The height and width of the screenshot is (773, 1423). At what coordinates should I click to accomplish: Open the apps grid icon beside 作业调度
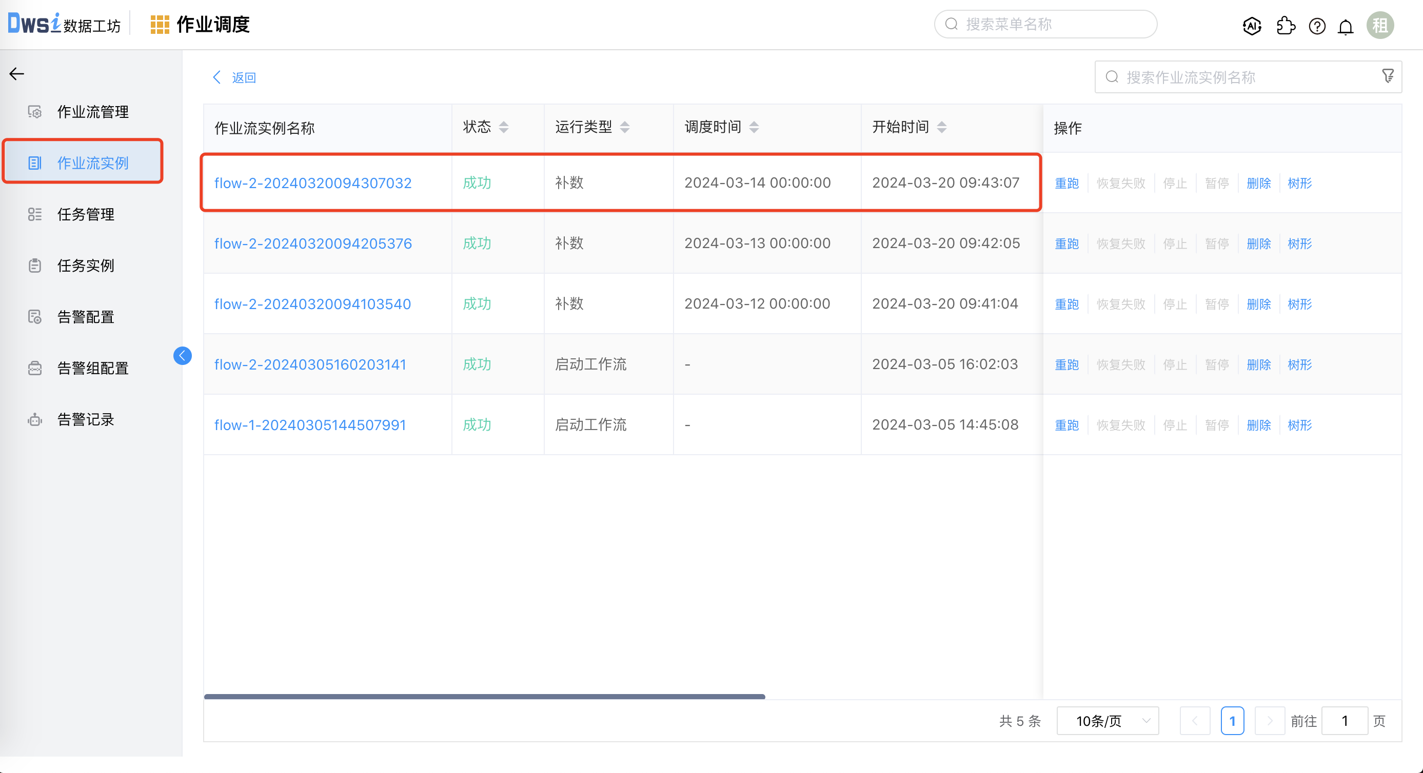pos(160,25)
